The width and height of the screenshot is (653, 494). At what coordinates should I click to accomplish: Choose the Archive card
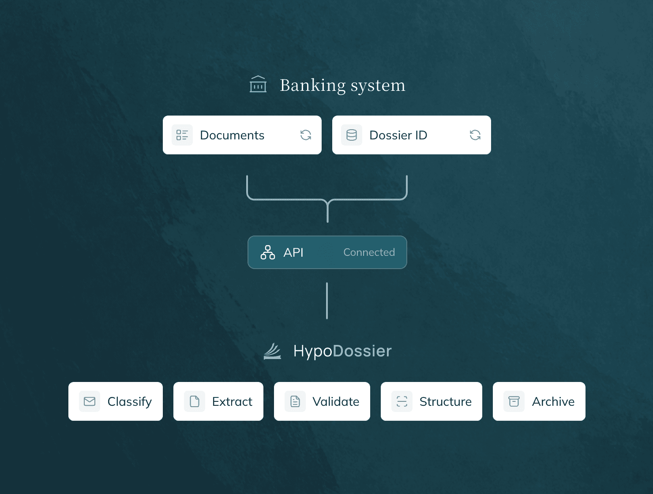(x=539, y=401)
